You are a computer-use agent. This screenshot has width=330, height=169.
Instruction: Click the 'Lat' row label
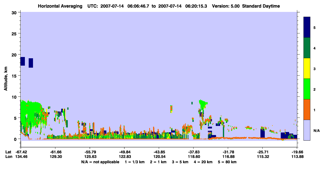(x=8, y=152)
